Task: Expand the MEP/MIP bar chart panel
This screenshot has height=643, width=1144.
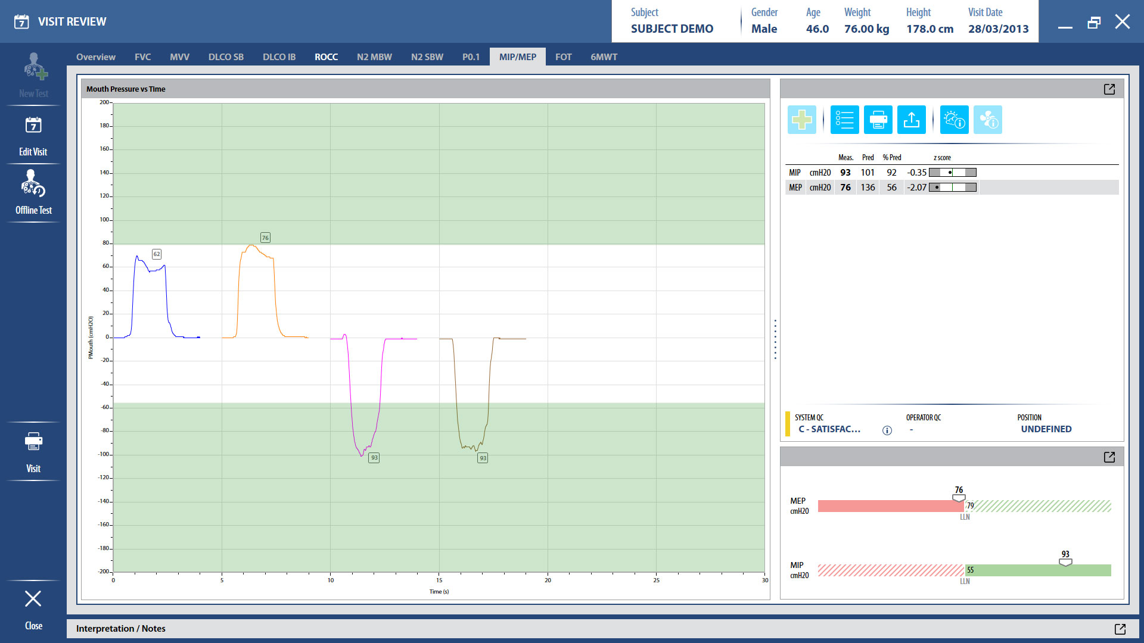Action: (x=1109, y=457)
